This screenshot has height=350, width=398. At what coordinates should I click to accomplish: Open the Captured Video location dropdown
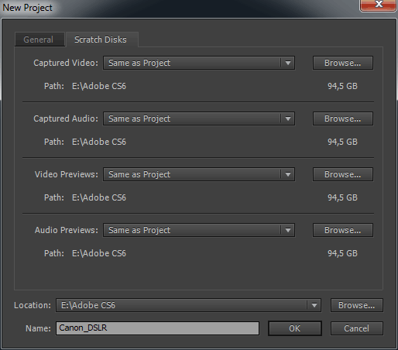tap(199, 63)
